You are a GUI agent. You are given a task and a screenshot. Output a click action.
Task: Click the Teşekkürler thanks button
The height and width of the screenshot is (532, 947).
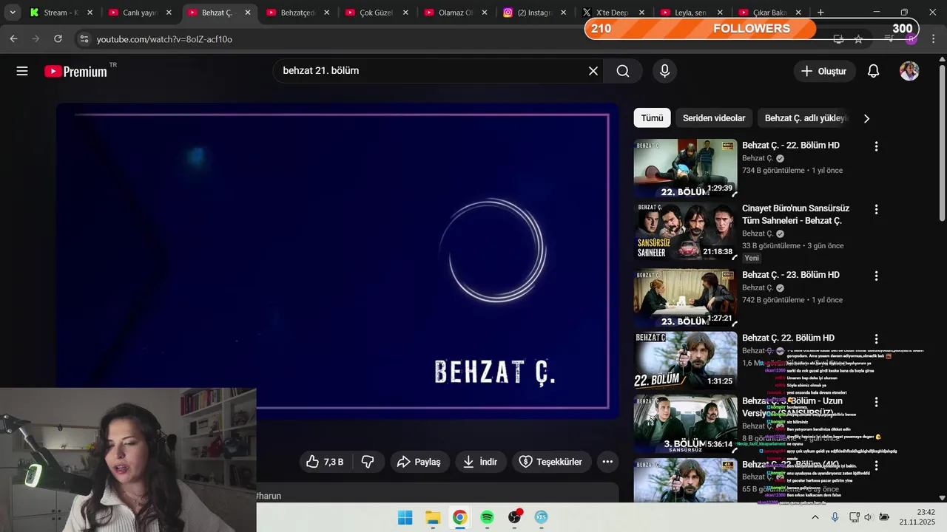pyautogui.click(x=551, y=462)
